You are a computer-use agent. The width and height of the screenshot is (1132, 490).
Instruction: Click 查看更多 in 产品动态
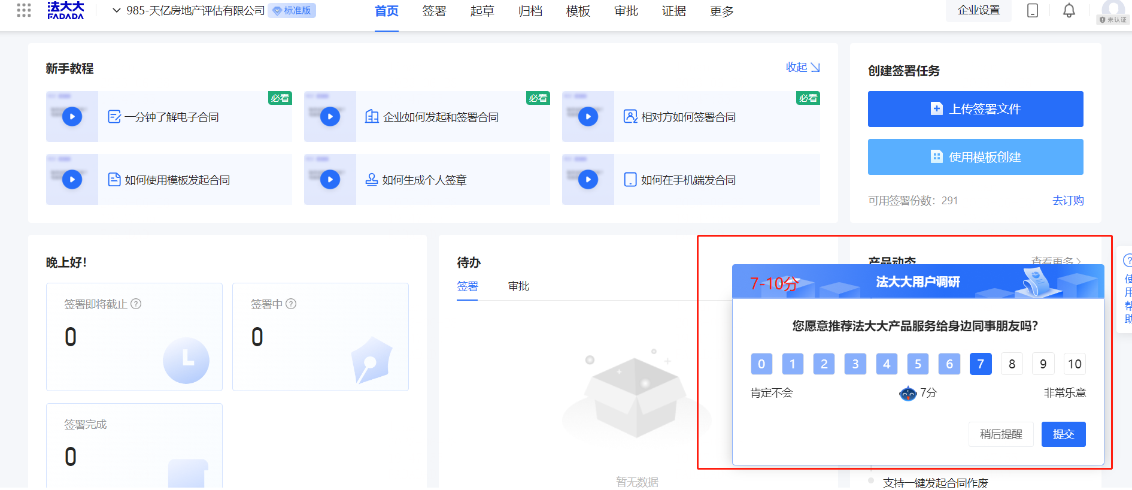[1056, 261]
